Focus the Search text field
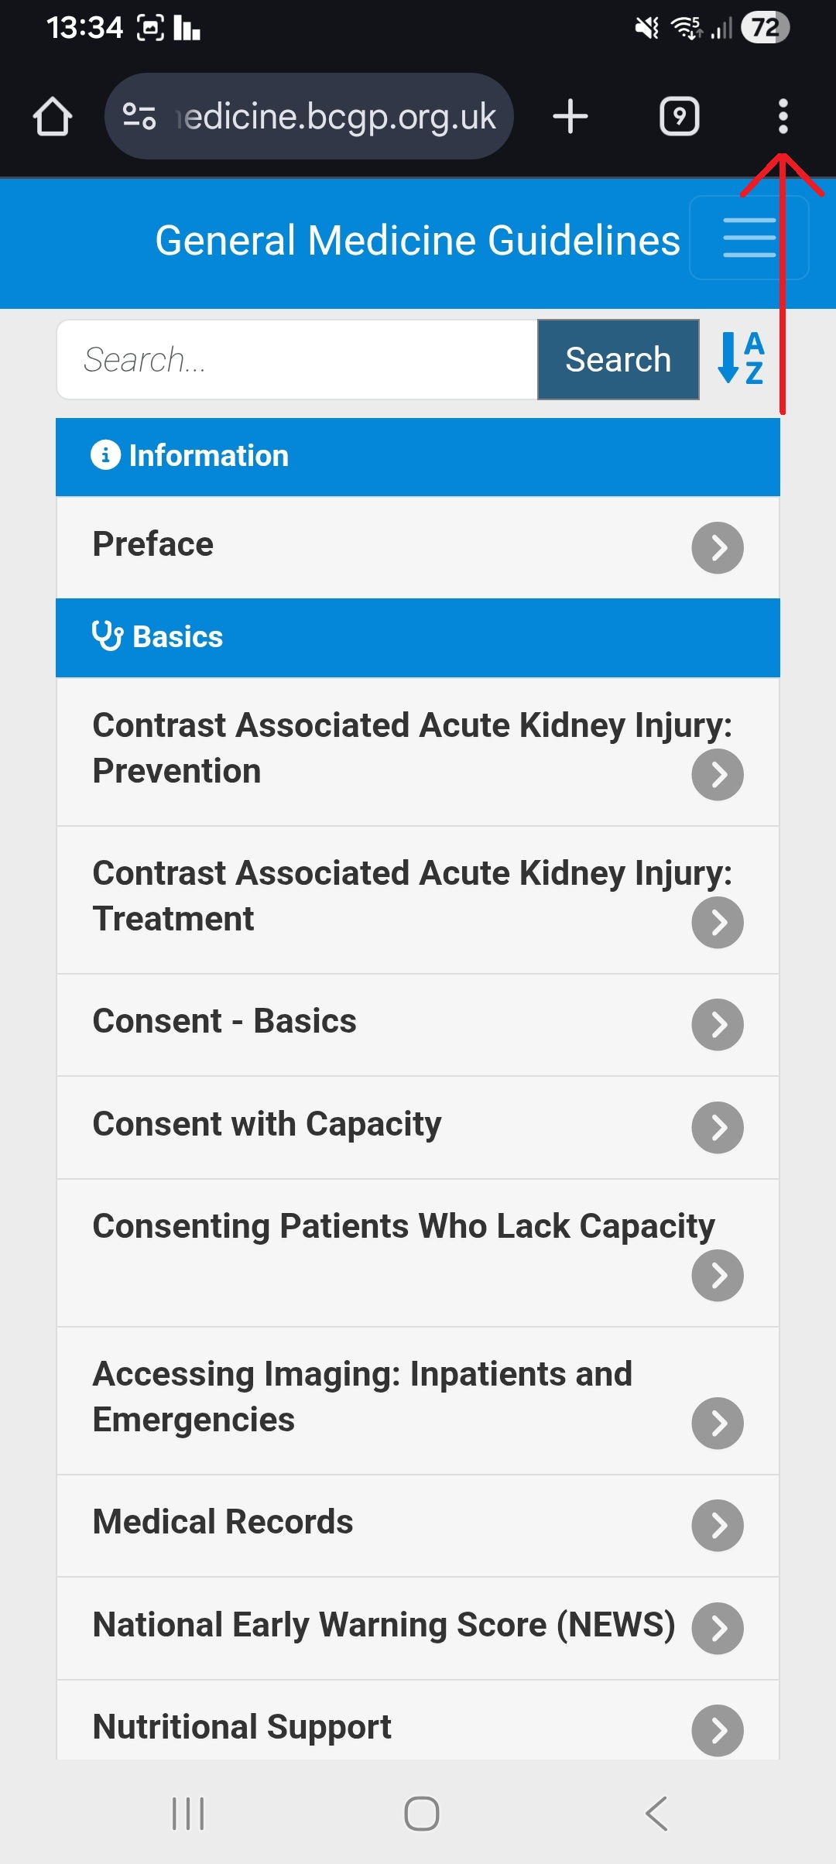836x1864 pixels. pyautogui.click(x=297, y=359)
